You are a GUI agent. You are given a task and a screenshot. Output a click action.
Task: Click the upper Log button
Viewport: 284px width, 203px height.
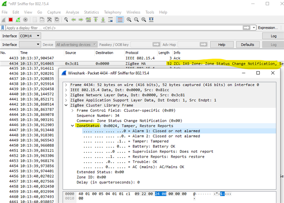click(273, 36)
